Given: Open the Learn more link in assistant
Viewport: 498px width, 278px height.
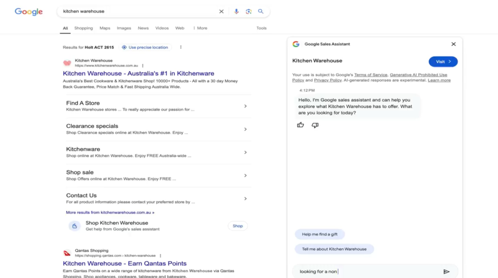Looking at the screenshot, I should tap(439, 80).
